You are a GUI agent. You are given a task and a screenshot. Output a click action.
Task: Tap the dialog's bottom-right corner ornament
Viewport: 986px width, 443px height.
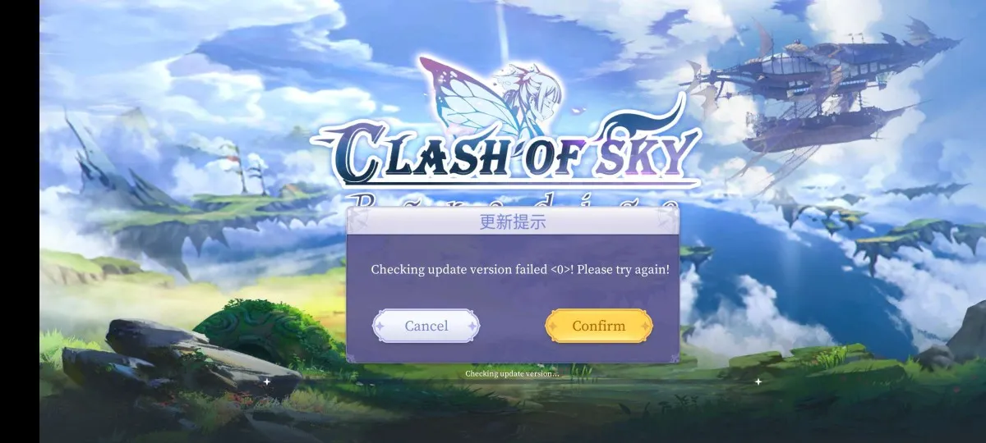click(673, 358)
